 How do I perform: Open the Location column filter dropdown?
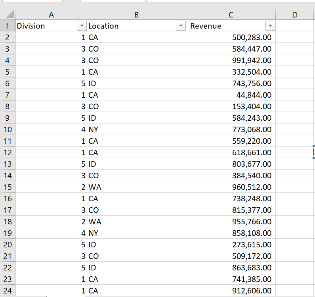tap(181, 26)
